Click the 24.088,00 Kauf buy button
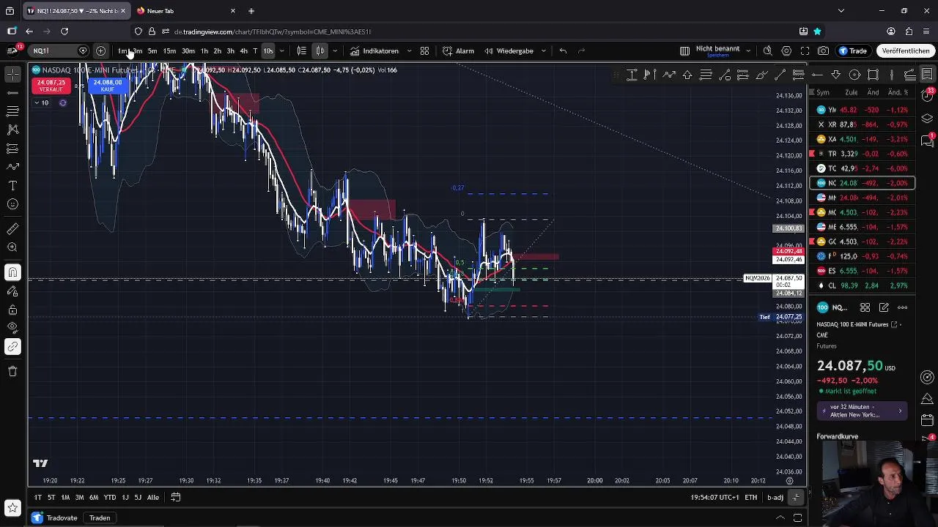 107,86
